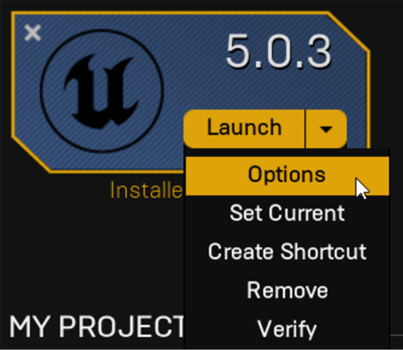Screen dimensions: 403x350
Task: Click the Unreal Engine logo icon
Action: coord(102,91)
